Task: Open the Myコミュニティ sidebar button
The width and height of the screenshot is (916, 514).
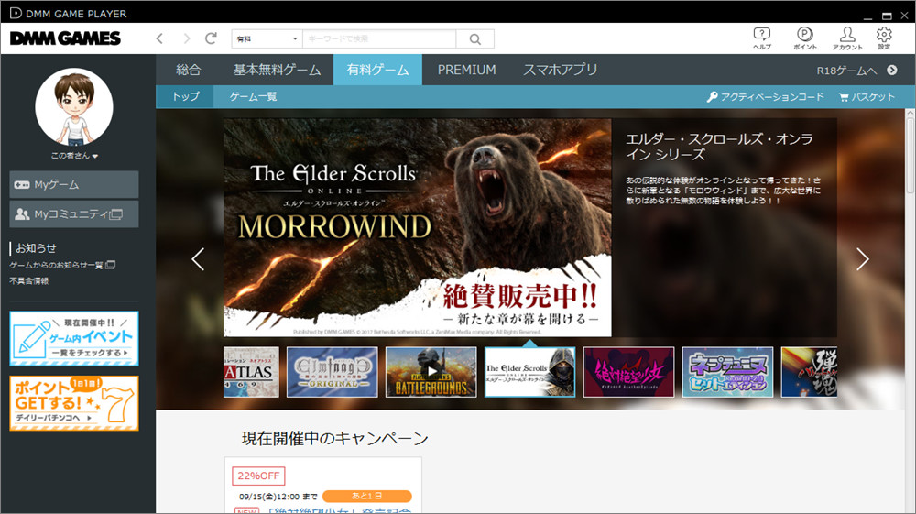Action: 74,214
